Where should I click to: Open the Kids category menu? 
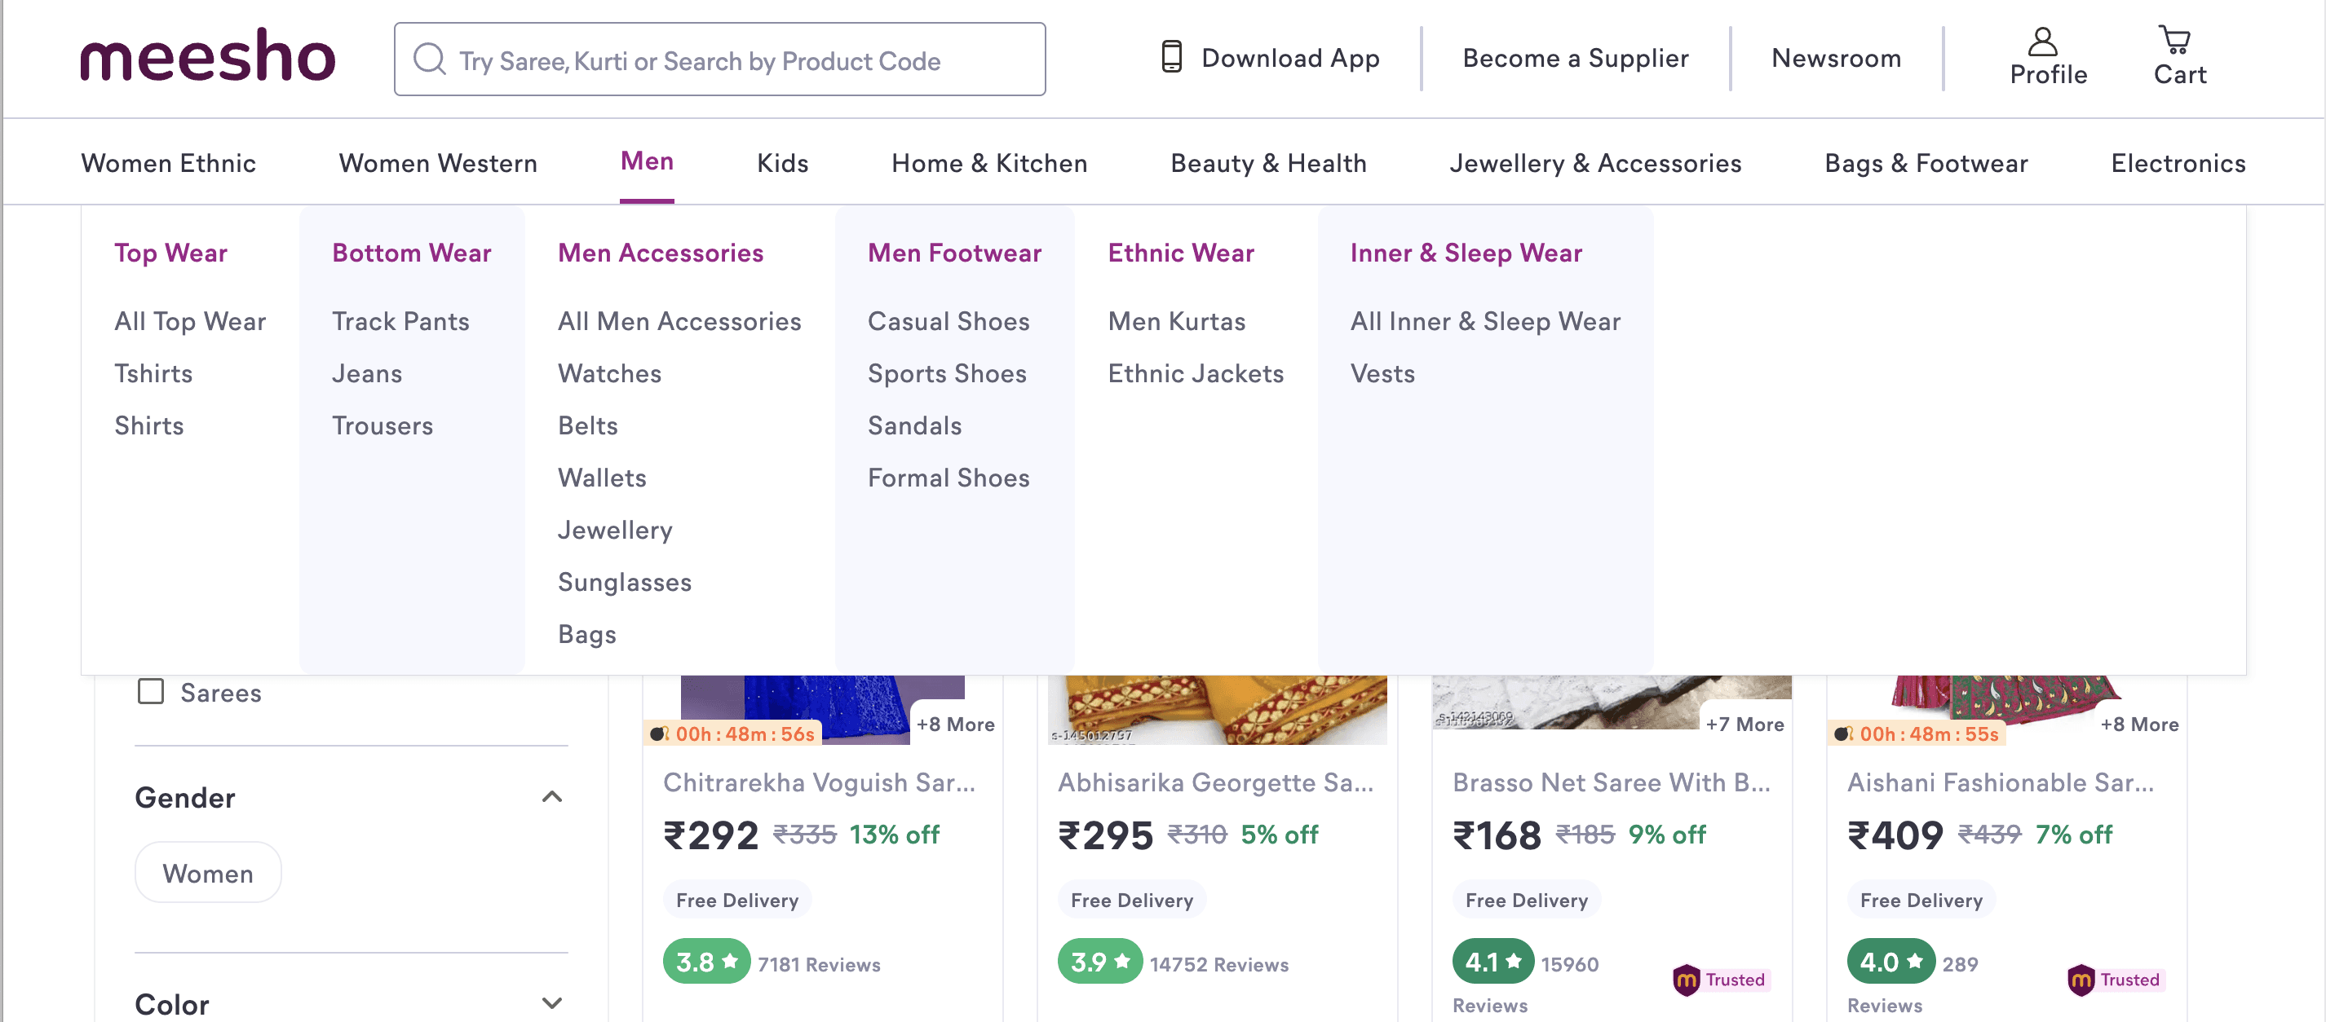click(782, 162)
